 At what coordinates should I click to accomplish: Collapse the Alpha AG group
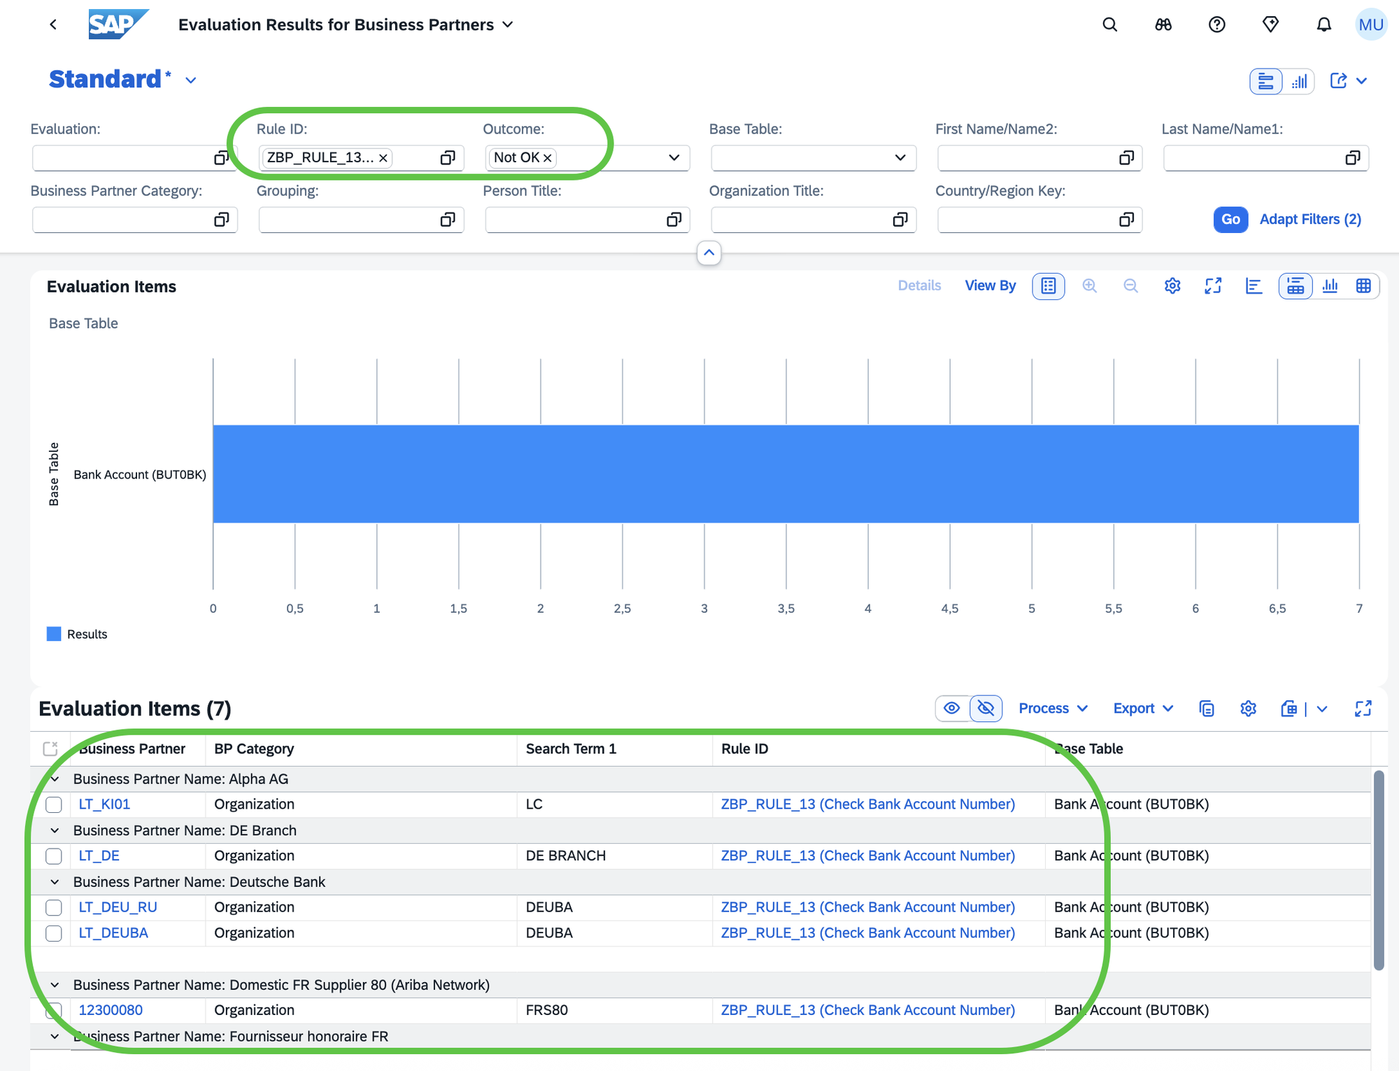pyautogui.click(x=55, y=779)
